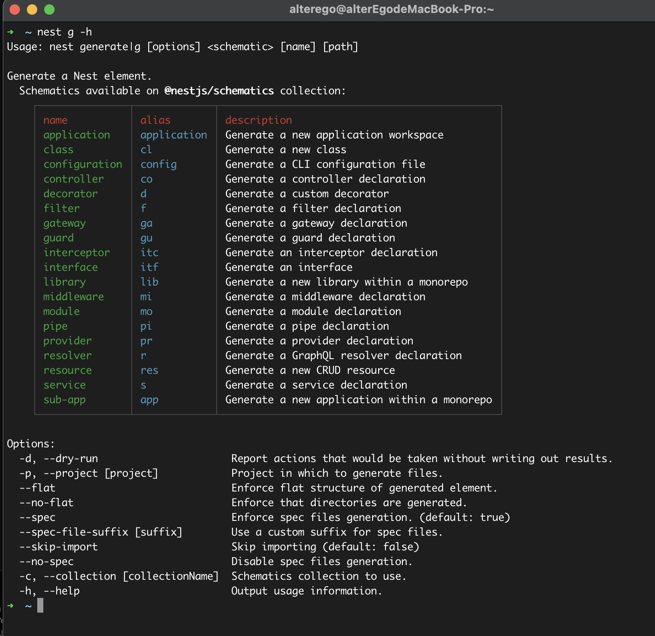Select the 'resource' schematic name
The image size is (655, 636).
(68, 370)
